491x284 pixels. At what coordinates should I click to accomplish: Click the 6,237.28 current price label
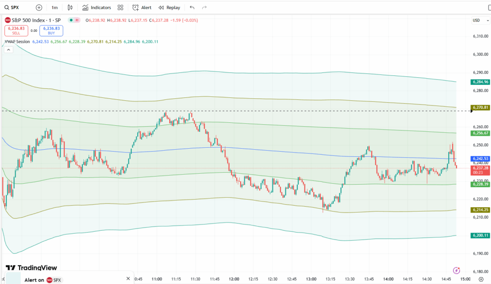pyautogui.click(x=480, y=170)
